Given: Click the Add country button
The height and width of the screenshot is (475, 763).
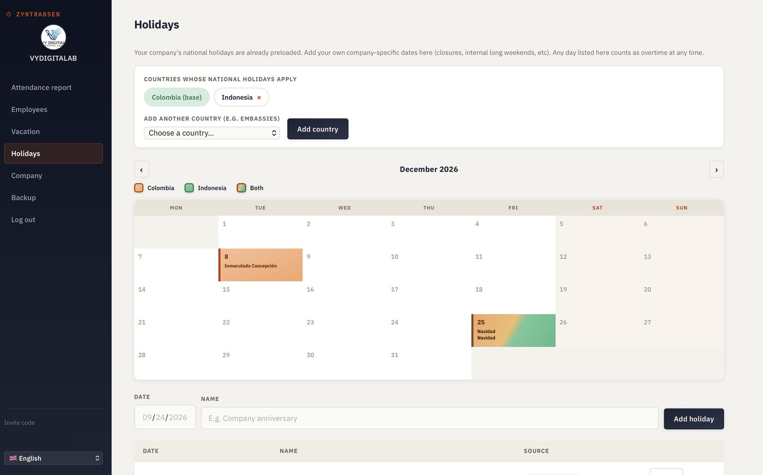Looking at the screenshot, I should click(x=318, y=129).
